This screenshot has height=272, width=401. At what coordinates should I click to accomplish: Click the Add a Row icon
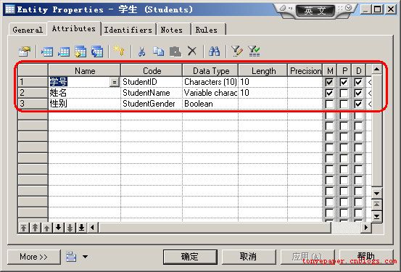tap(63, 51)
